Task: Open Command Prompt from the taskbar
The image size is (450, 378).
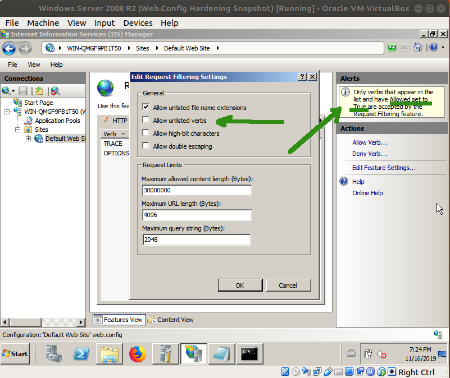Action: pos(249,354)
